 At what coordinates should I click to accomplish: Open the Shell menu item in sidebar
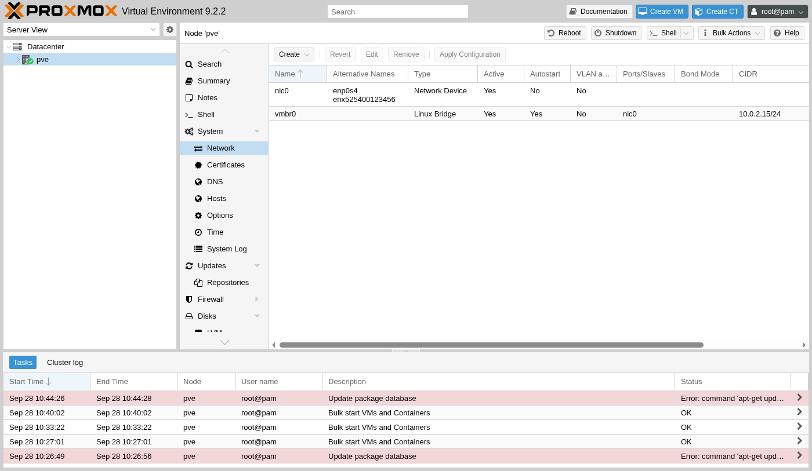click(x=223, y=115)
